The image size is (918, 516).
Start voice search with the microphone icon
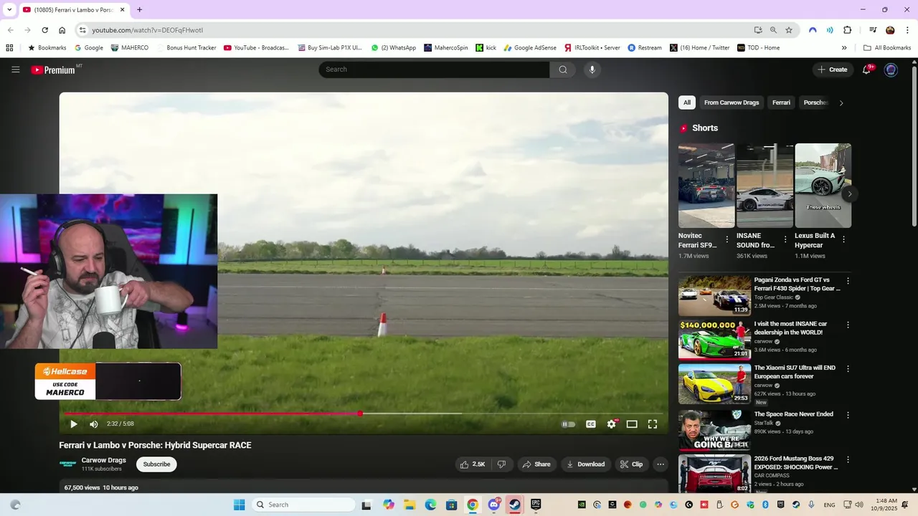[592, 70]
